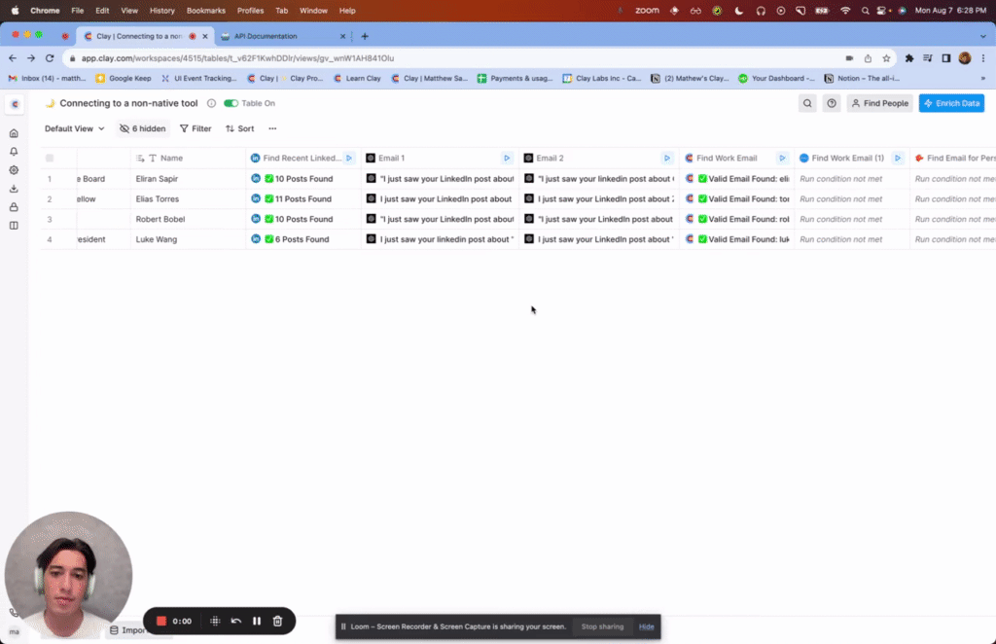This screenshot has height=644, width=996.
Task: Open the Bookmarks menu in menu bar
Action: click(205, 10)
